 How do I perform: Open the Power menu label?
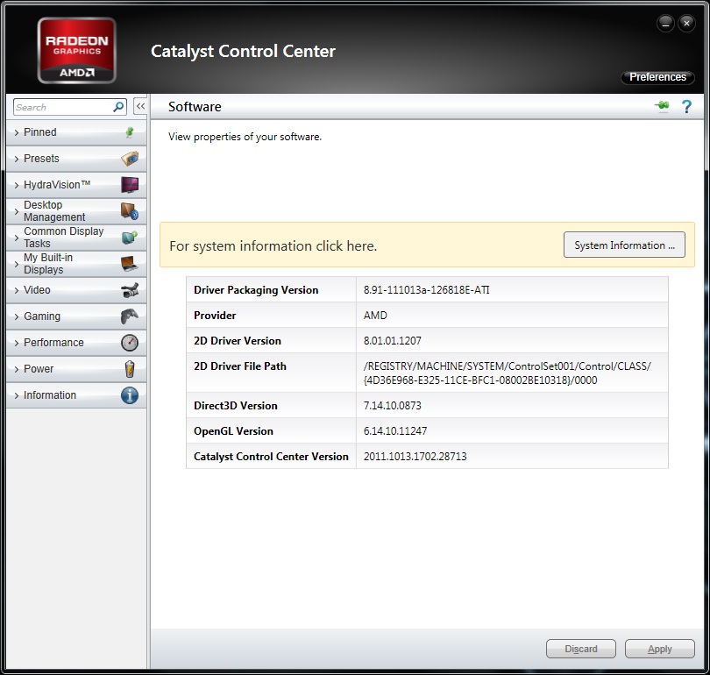pos(39,368)
